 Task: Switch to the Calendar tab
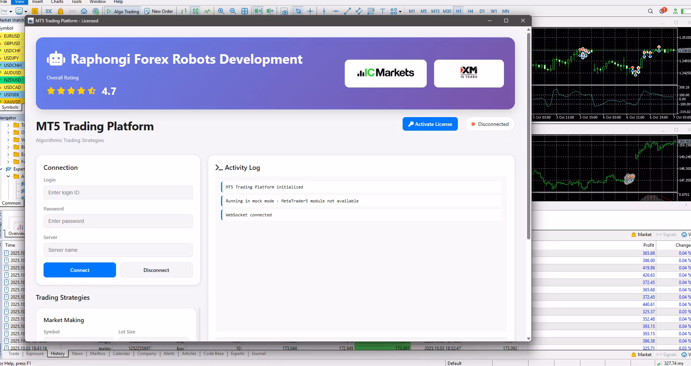pos(121,354)
